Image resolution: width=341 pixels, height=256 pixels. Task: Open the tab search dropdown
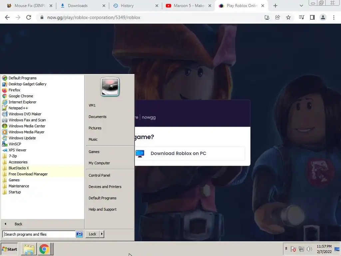[301, 6]
